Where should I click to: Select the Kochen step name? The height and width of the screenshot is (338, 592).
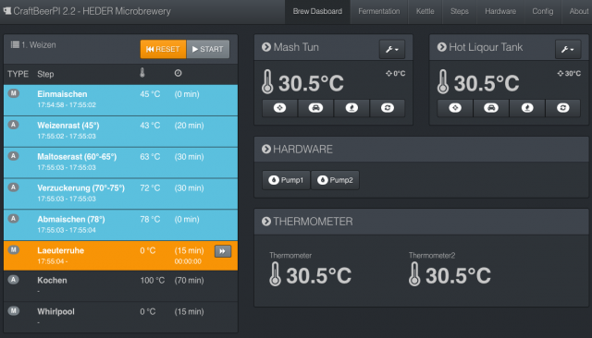[x=52, y=281]
